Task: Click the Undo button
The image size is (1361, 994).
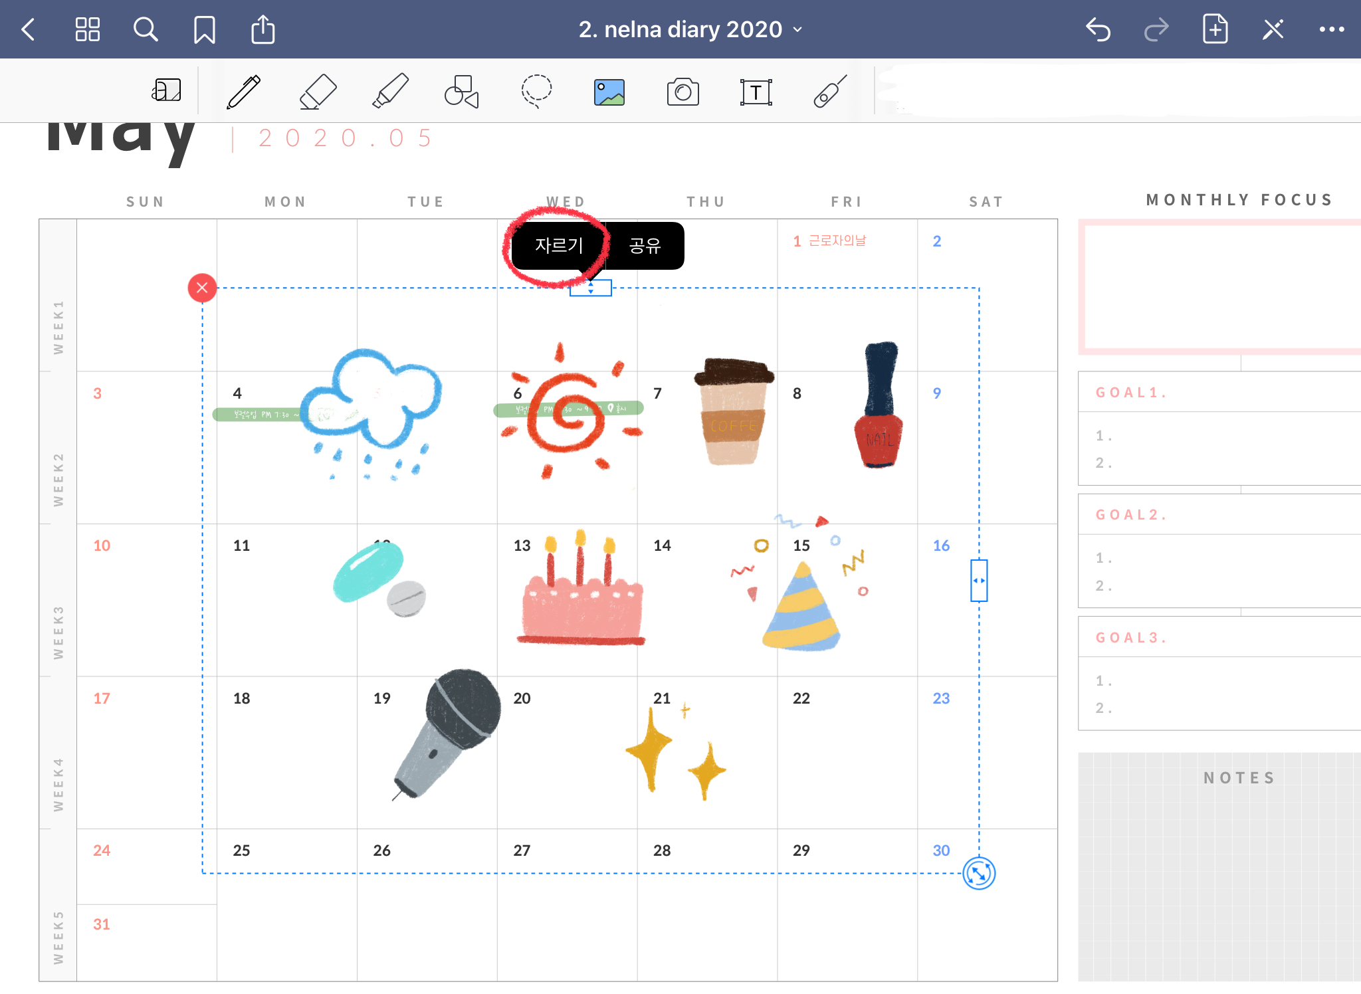Action: click(x=1098, y=30)
